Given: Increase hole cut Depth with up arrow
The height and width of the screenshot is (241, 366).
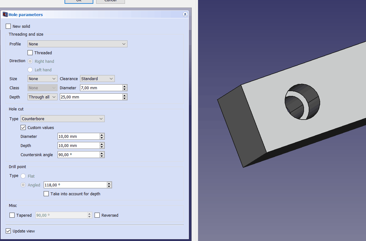Looking at the screenshot, I should (102, 144).
